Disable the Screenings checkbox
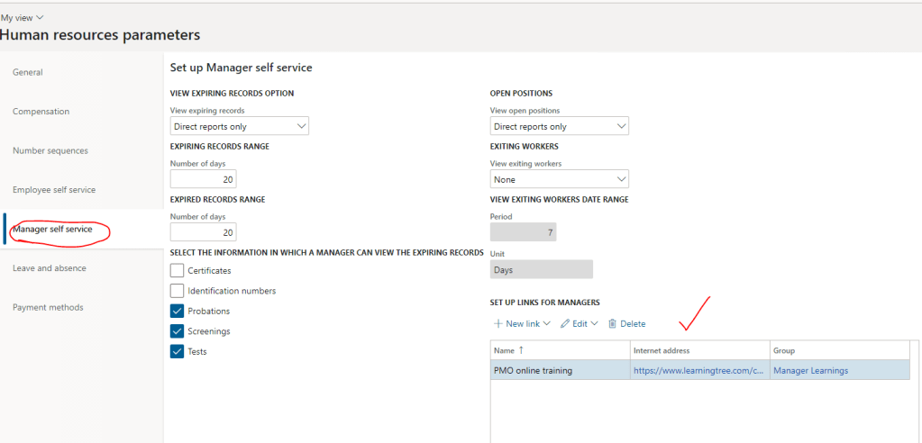This screenshot has width=922, height=443. coord(178,331)
